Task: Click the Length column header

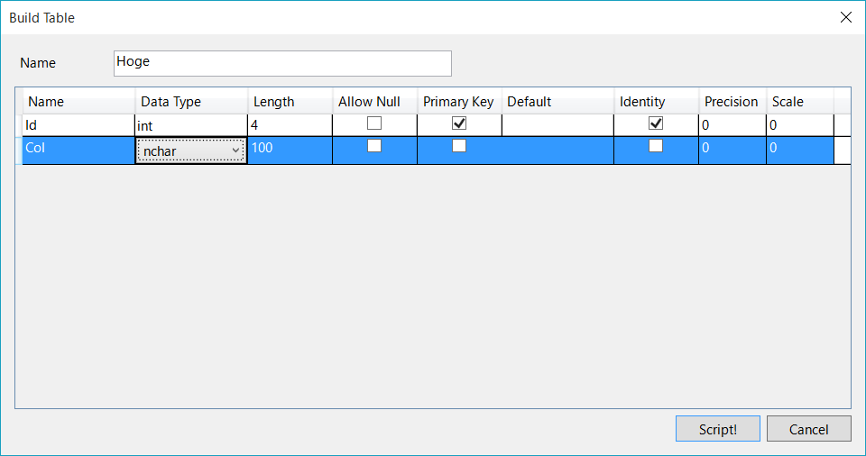Action: (x=290, y=102)
